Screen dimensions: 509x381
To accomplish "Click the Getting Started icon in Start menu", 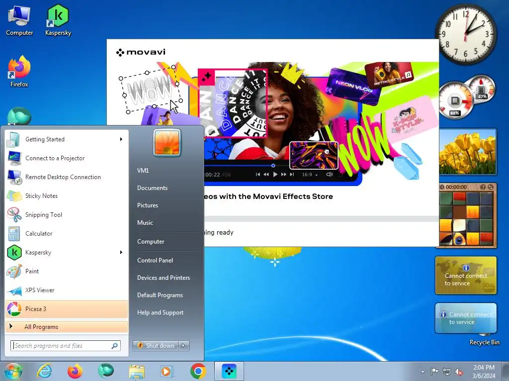I will click(x=13, y=139).
